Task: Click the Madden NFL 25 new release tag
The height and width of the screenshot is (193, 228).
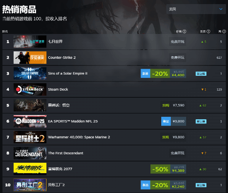Action: click(166, 121)
